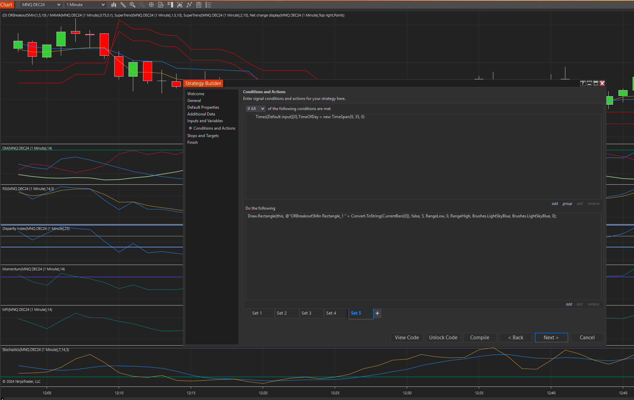634x400 pixels.
Task: Click remove link under the conditions list
Action: point(593,204)
